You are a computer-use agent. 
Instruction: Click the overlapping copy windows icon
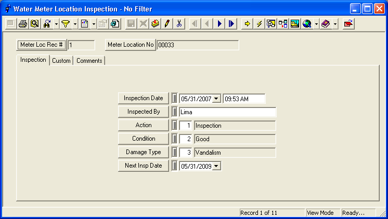(115, 24)
